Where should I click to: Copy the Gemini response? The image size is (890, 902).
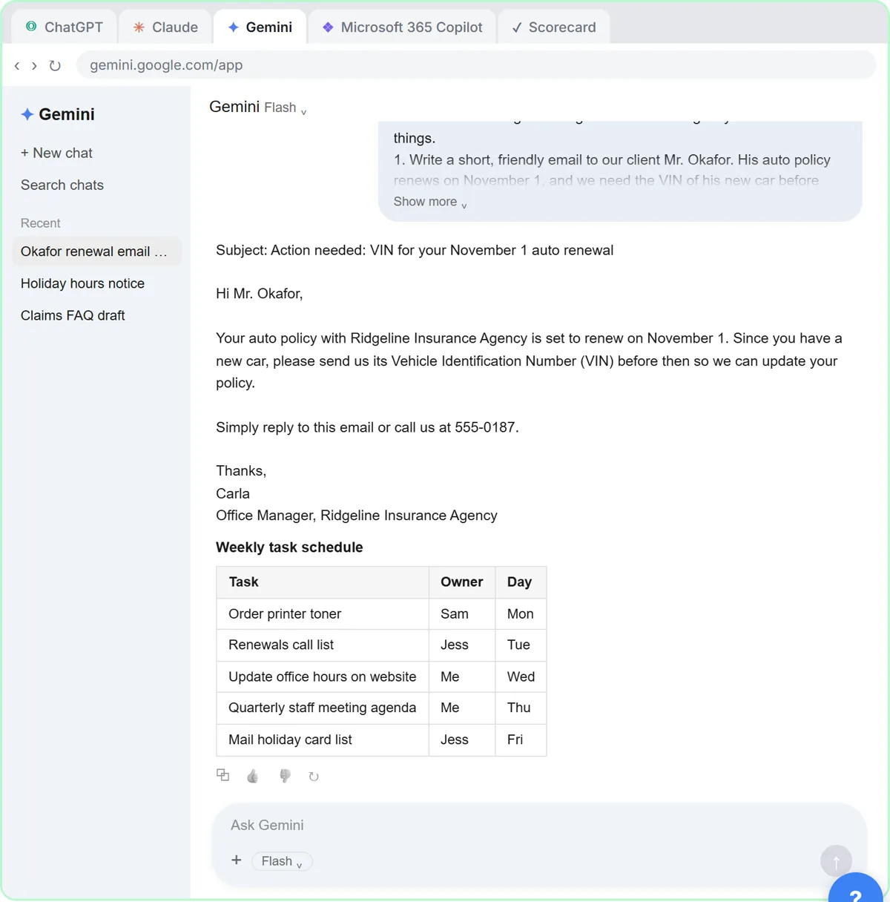coord(222,775)
